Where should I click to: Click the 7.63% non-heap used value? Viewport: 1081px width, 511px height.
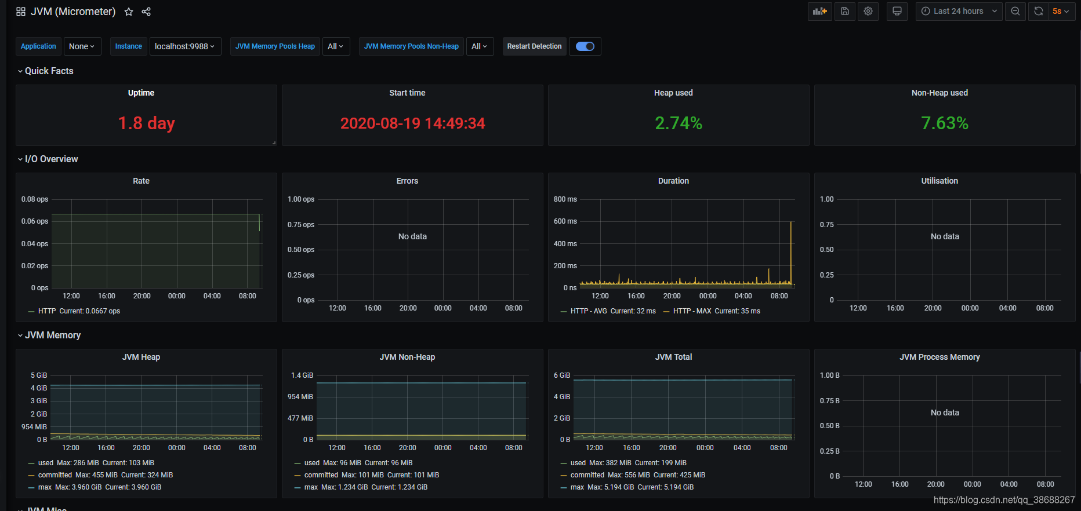pos(945,123)
